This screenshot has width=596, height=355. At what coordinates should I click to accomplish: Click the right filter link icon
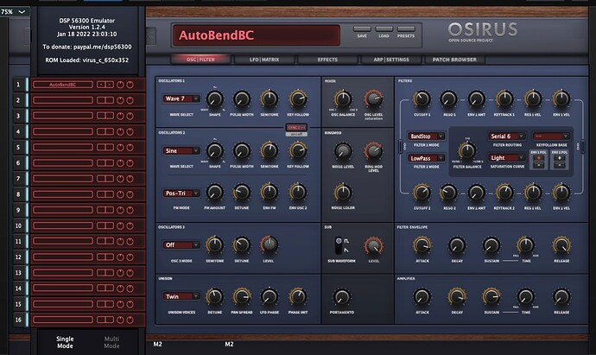583,146
